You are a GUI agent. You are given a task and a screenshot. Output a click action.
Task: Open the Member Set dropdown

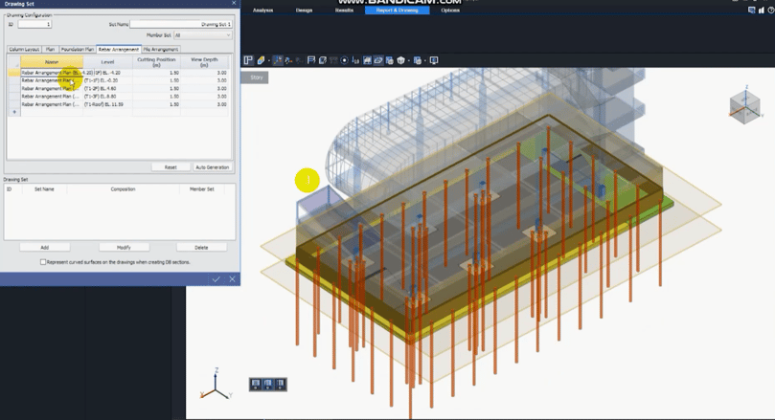point(202,34)
